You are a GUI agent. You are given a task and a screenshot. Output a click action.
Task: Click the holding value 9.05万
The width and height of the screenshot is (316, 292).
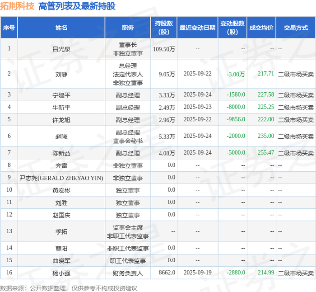point(167,74)
